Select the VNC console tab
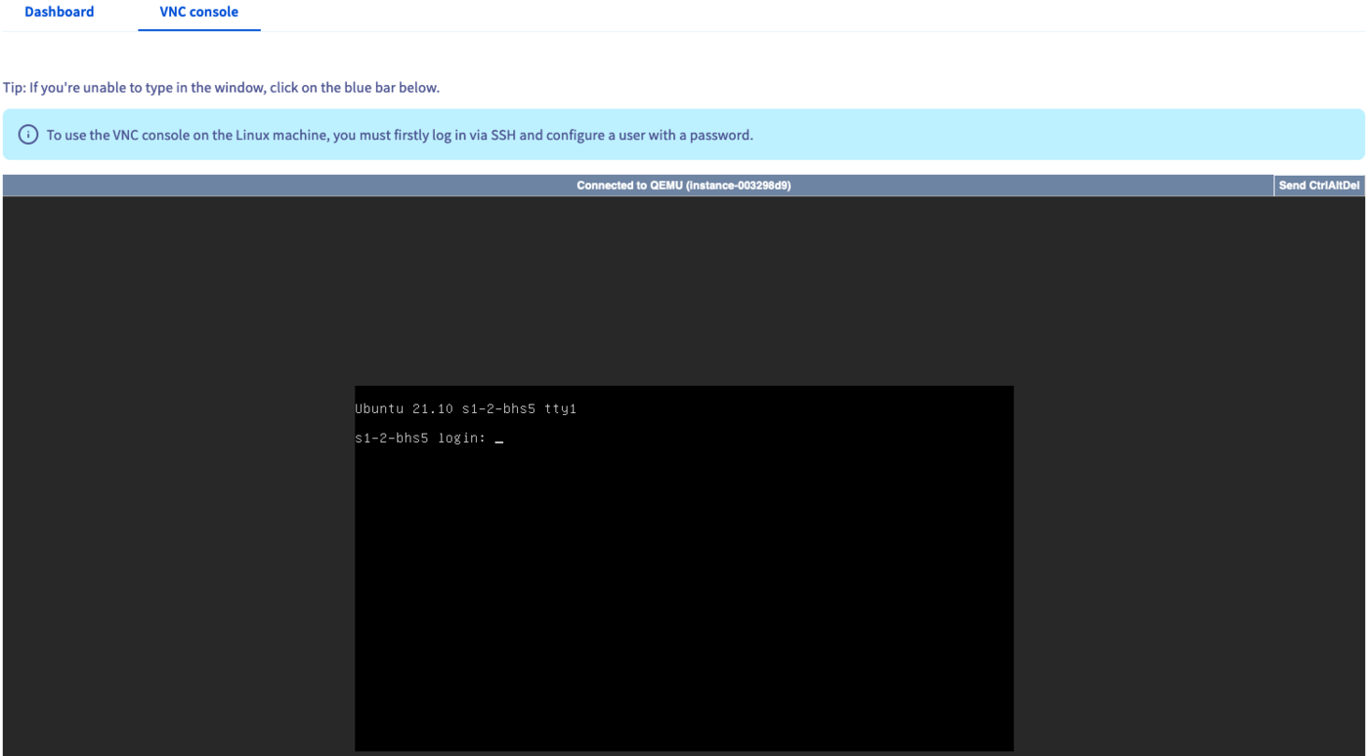 pyautogui.click(x=198, y=13)
